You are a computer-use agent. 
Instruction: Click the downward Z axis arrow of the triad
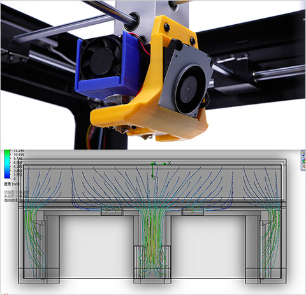152,172
